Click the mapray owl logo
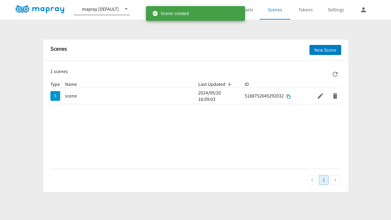The image size is (391, 220). 22,9
